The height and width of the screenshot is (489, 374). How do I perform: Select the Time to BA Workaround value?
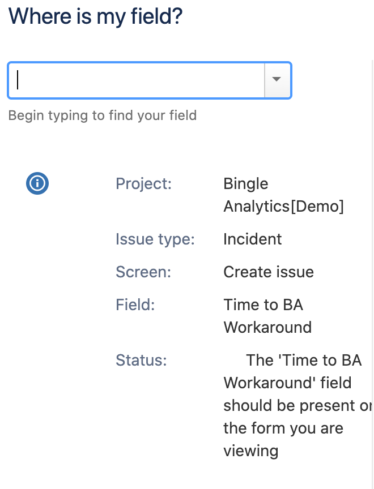pos(267,316)
